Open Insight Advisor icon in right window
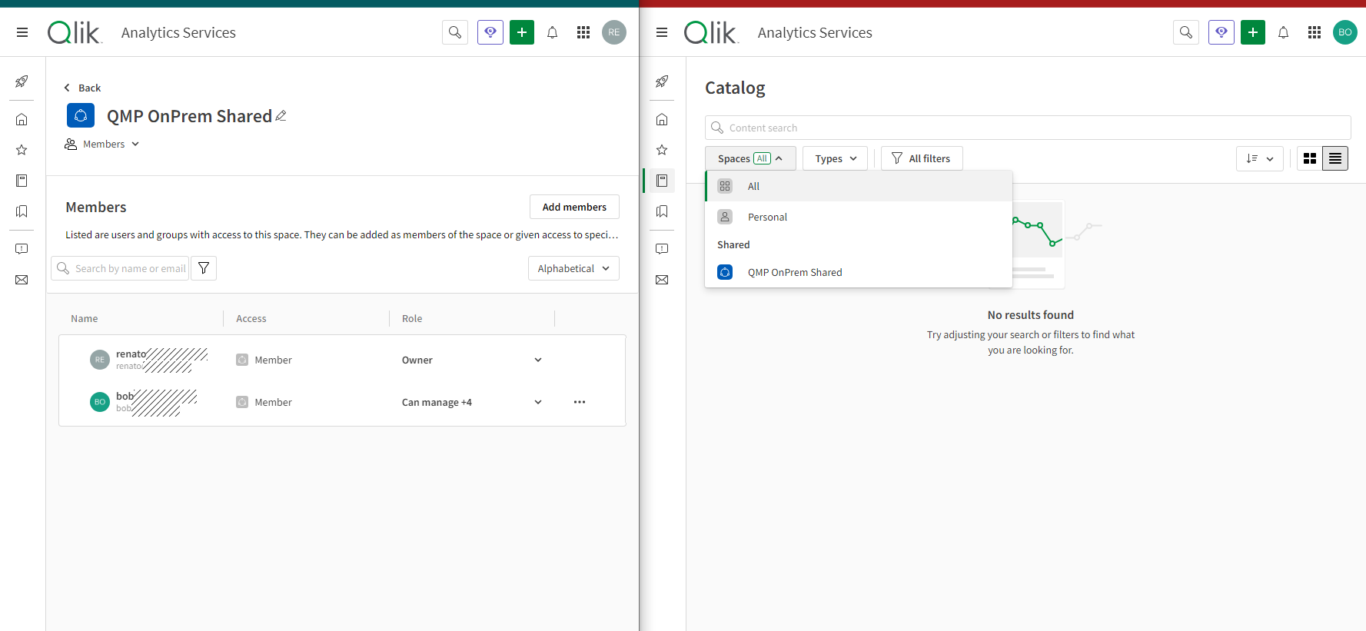Viewport: 1366px width, 631px height. click(1221, 32)
